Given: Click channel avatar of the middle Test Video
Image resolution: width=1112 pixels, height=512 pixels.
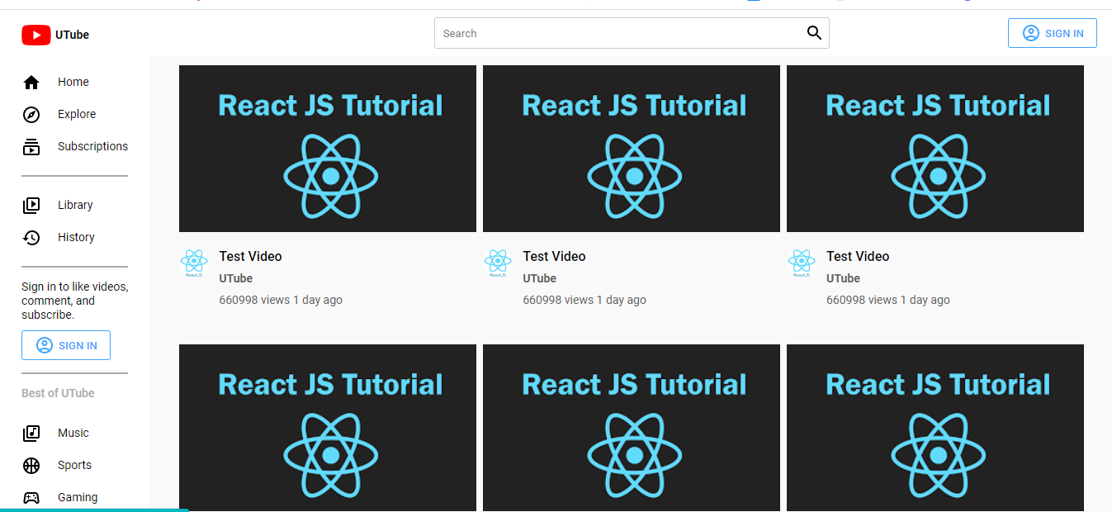Looking at the screenshot, I should click(498, 263).
